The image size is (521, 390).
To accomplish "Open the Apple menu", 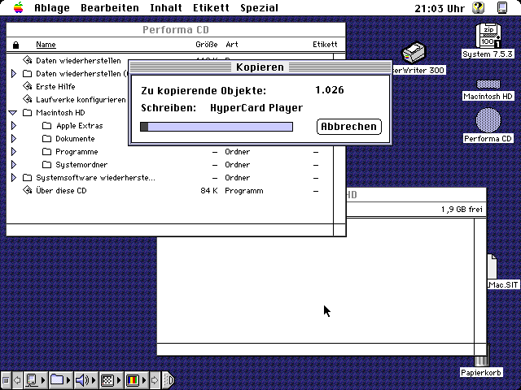I will (x=18, y=8).
